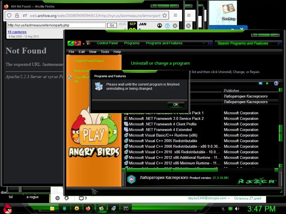Open the View menu
The width and height of the screenshot is (286, 214).
pos(93,52)
